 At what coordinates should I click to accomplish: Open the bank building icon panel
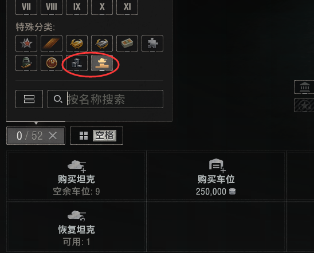305,87
